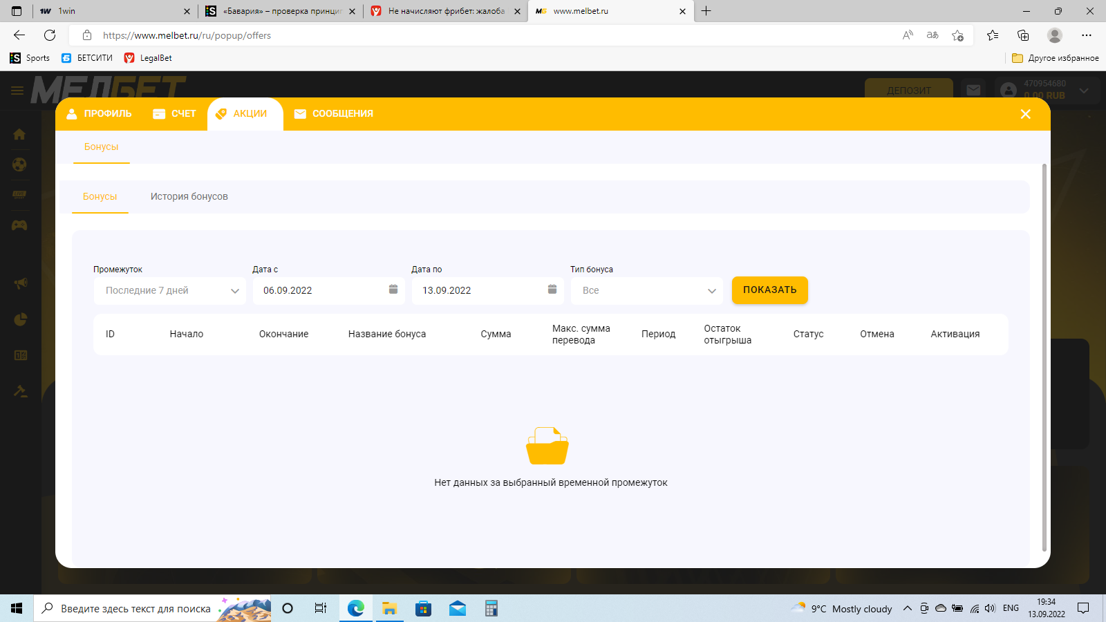This screenshot has height=622, width=1106.
Task: Click the gamepad icon in left sidebar
Action: pos(19,225)
